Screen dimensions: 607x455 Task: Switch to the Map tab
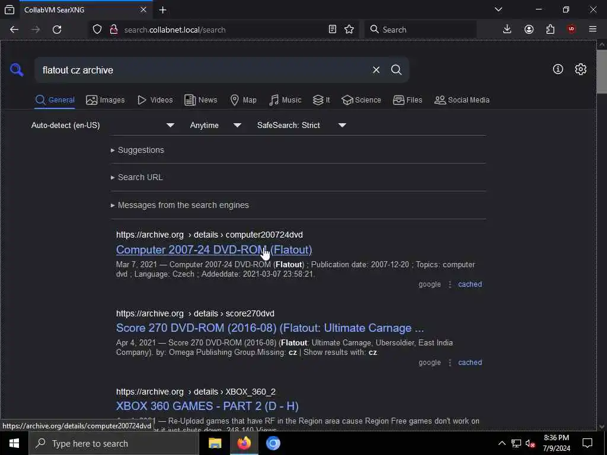243,100
